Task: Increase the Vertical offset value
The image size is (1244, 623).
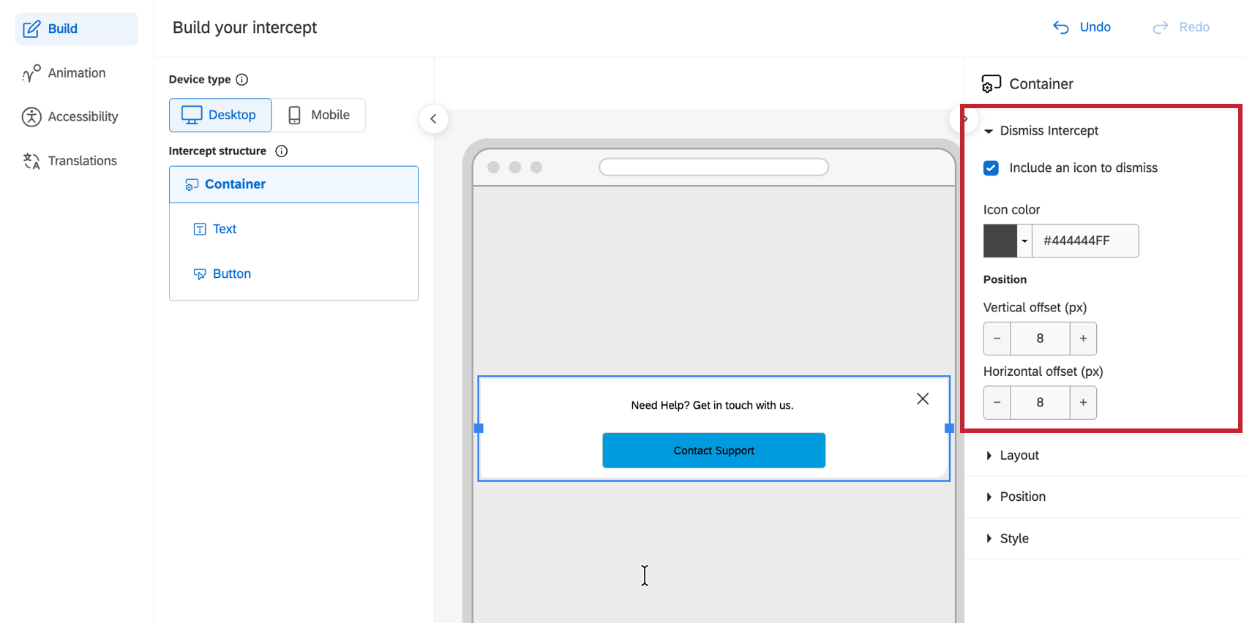Action: coord(1083,339)
